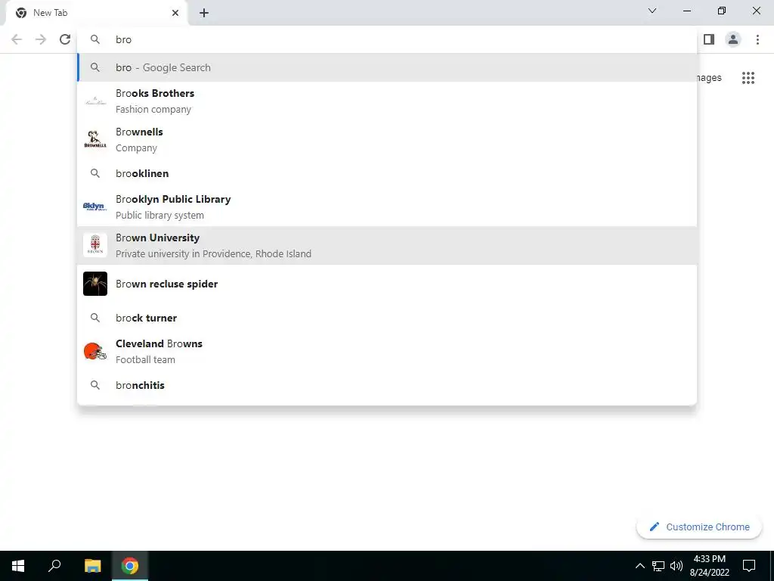
Task: Select the New Tab tab
Action: [x=96, y=13]
